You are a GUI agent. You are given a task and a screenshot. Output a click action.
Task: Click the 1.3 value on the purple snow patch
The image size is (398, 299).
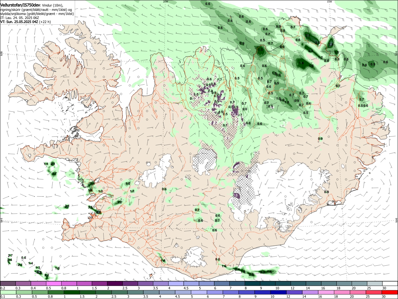(235, 195)
